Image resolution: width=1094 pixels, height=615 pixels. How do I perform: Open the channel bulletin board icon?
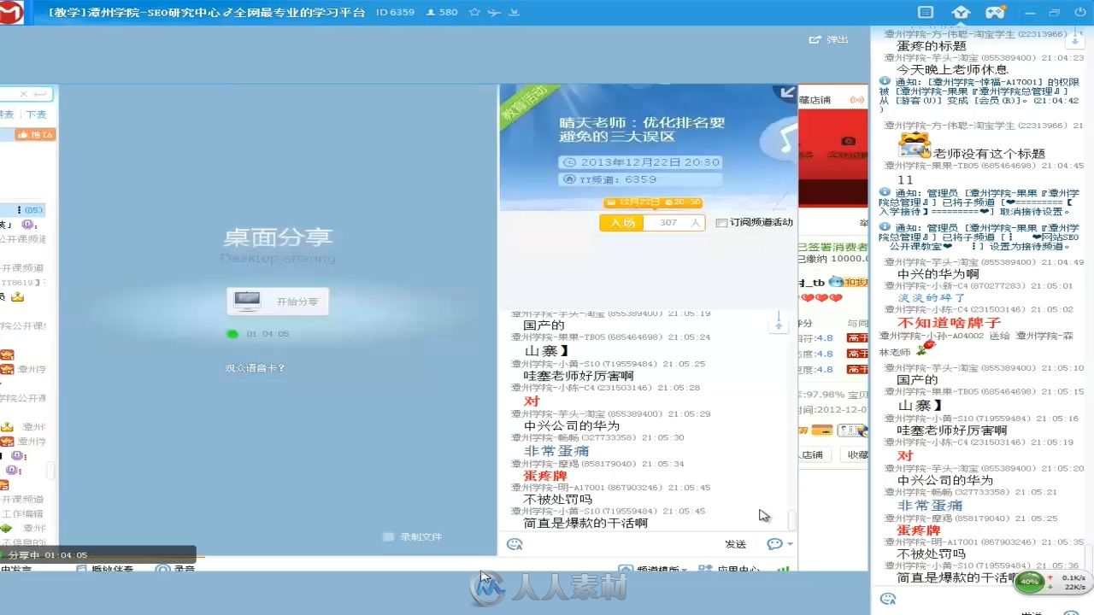tap(925, 13)
